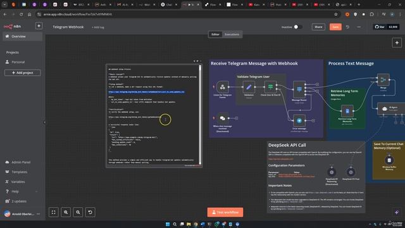Open the Window Buffer Memory node
The image size is (405, 228).
389,160
